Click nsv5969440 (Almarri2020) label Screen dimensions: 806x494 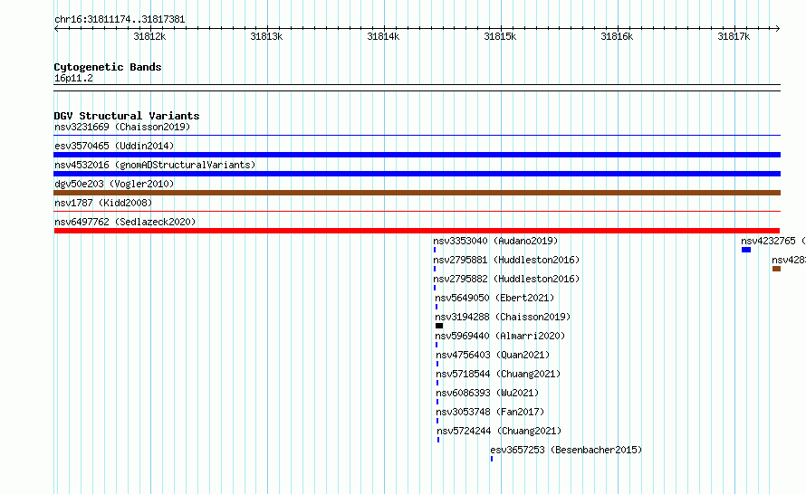(x=500, y=336)
